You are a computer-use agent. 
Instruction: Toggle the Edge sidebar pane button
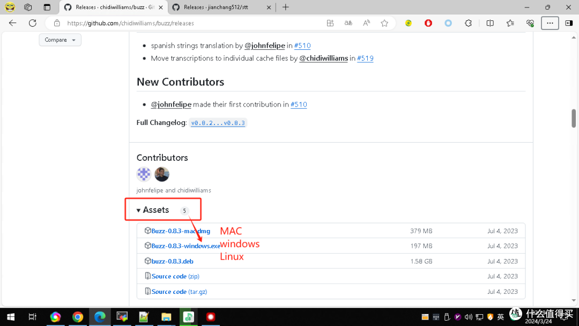(x=569, y=23)
